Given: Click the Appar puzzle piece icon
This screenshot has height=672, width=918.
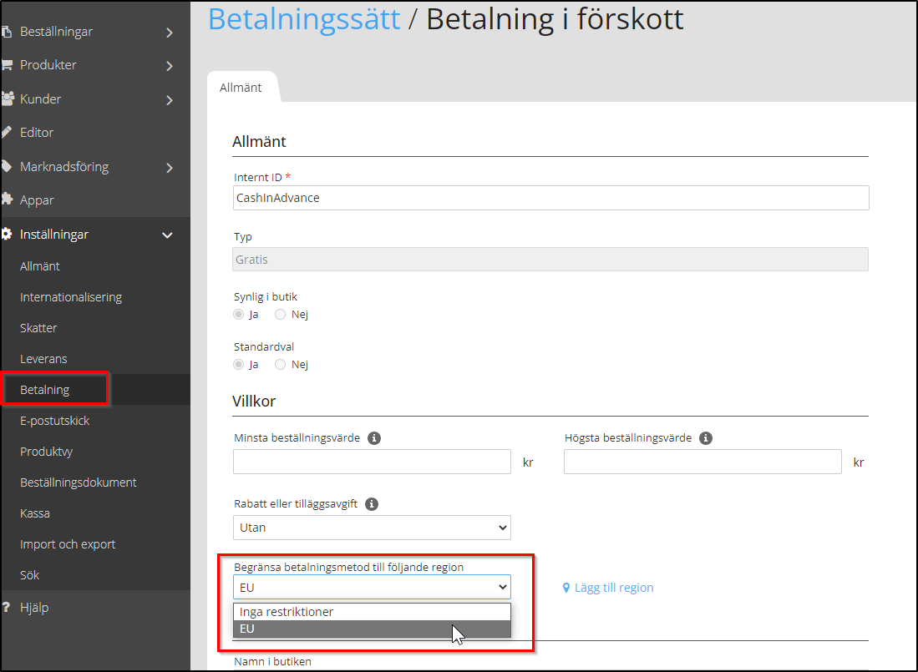Looking at the screenshot, I should click(x=7, y=200).
